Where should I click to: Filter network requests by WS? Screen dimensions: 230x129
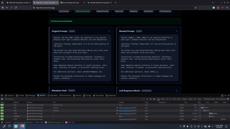(195, 99)
